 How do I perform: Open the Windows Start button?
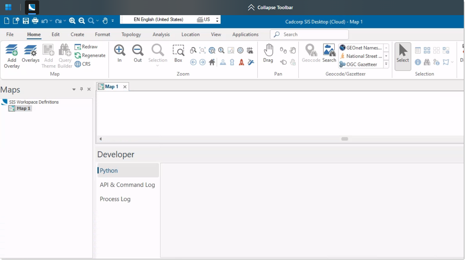point(9,7)
